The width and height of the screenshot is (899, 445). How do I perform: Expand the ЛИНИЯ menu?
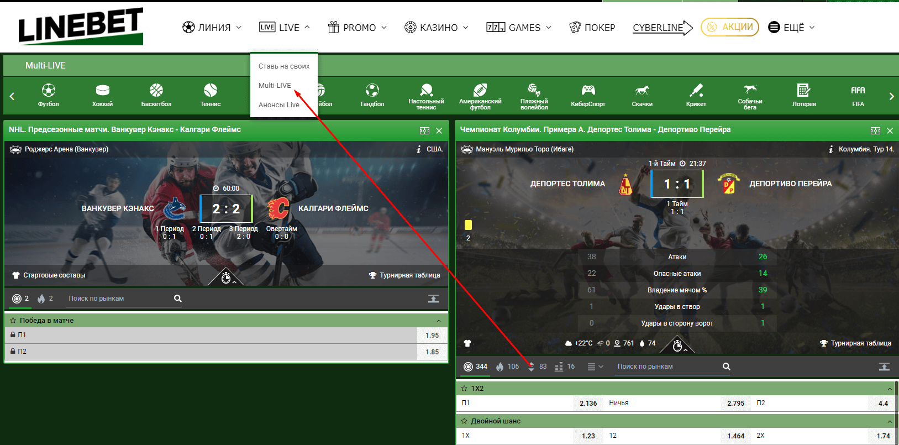tap(212, 27)
